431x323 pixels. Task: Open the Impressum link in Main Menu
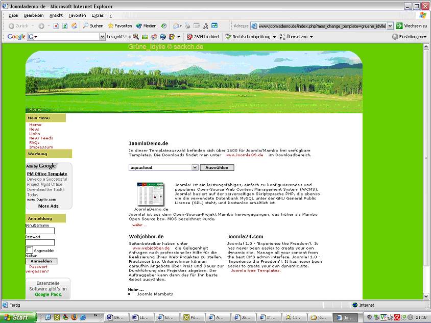pyautogui.click(x=41, y=147)
